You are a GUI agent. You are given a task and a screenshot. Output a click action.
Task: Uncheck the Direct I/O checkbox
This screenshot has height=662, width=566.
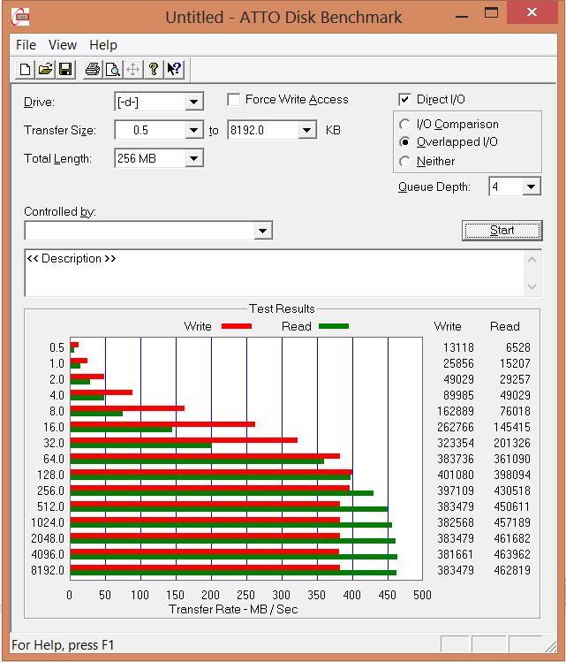click(405, 100)
